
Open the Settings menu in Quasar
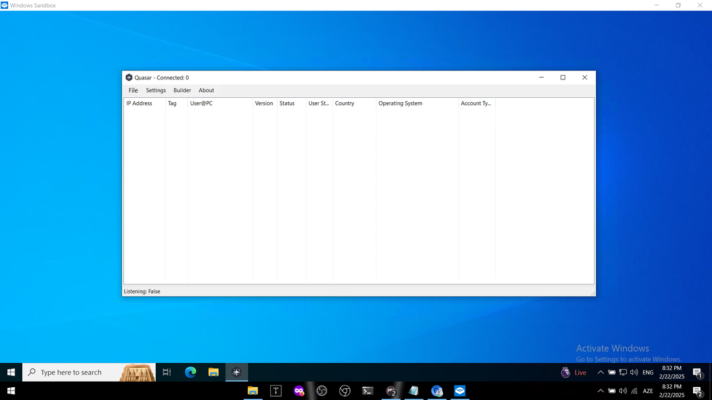point(156,90)
